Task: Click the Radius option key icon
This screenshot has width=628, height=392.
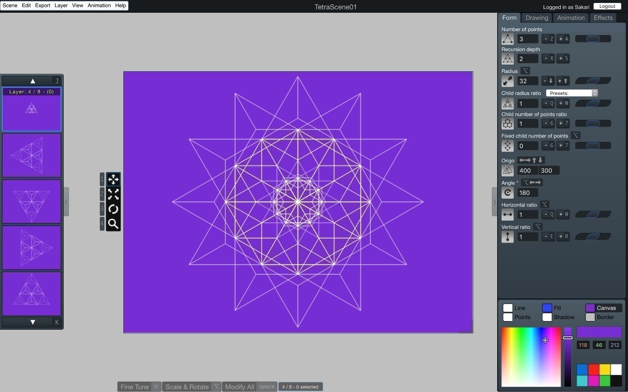Action: point(525,71)
